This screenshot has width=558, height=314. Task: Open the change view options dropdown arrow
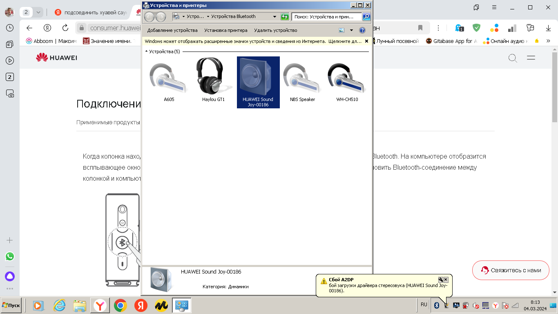click(x=351, y=30)
